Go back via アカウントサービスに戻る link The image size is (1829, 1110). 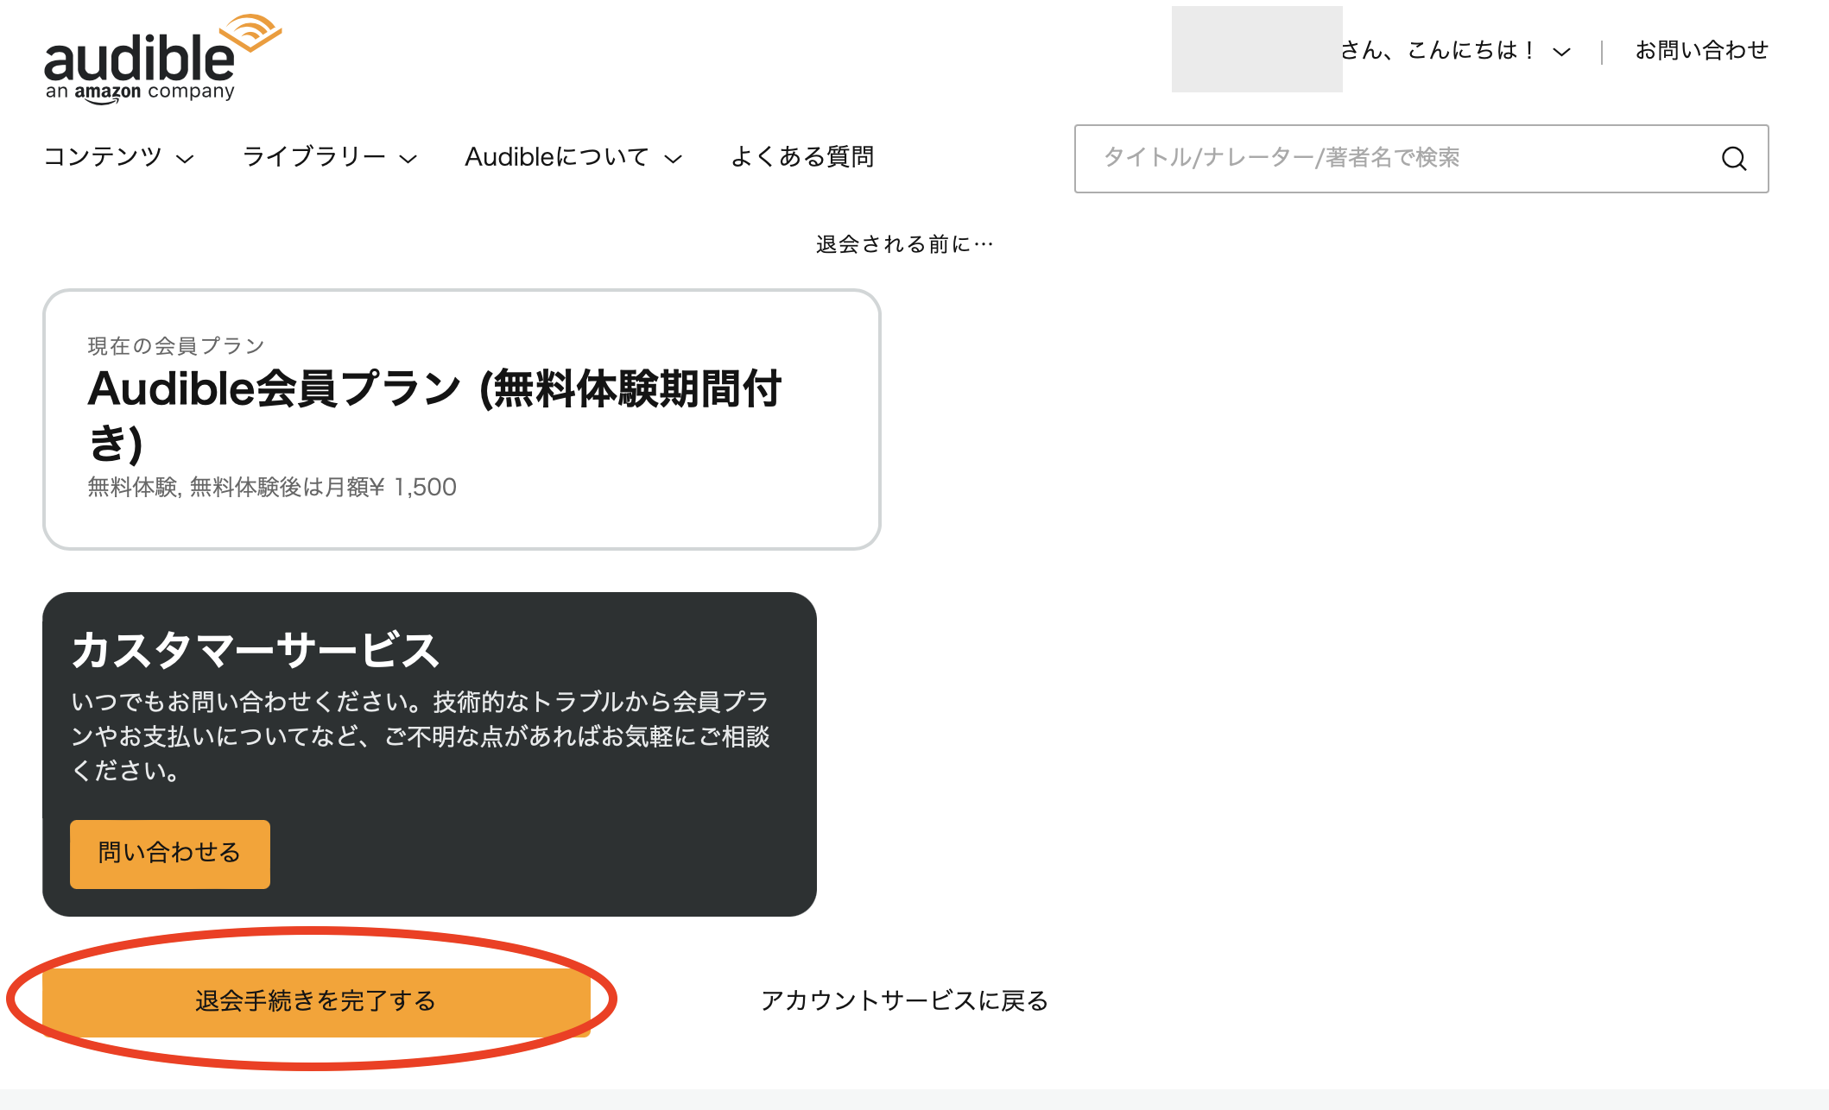904,1001
